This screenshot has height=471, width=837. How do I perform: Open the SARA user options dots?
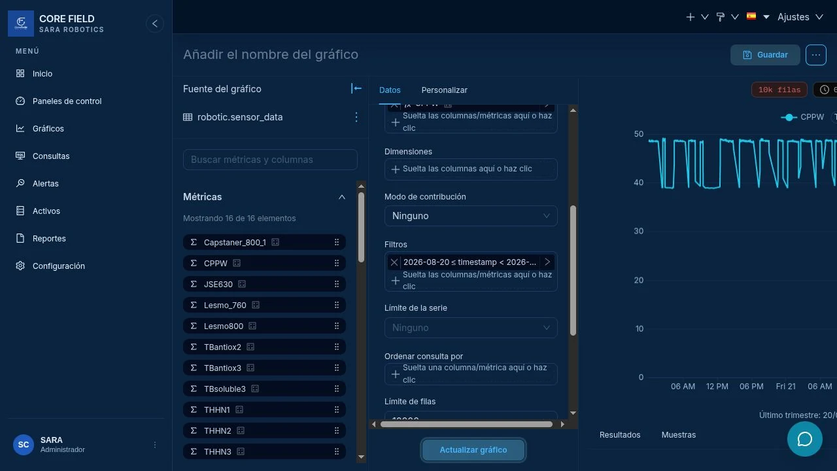[155, 445]
